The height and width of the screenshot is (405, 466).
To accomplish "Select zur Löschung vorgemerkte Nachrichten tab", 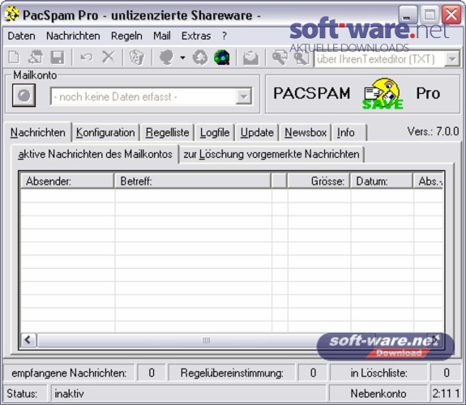I will point(271,154).
